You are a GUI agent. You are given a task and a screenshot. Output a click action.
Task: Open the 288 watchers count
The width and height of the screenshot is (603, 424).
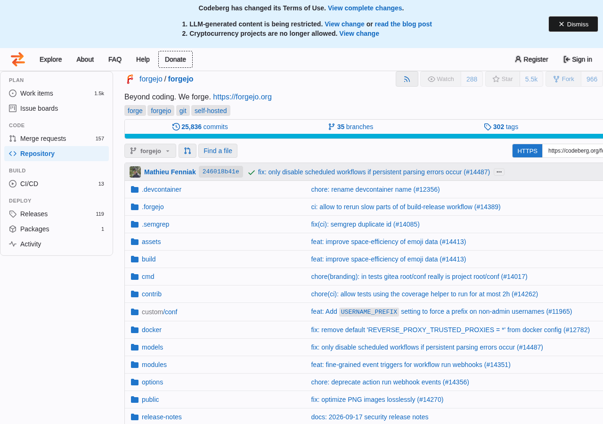click(472, 79)
